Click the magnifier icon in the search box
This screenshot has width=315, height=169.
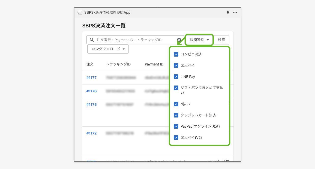(92, 40)
